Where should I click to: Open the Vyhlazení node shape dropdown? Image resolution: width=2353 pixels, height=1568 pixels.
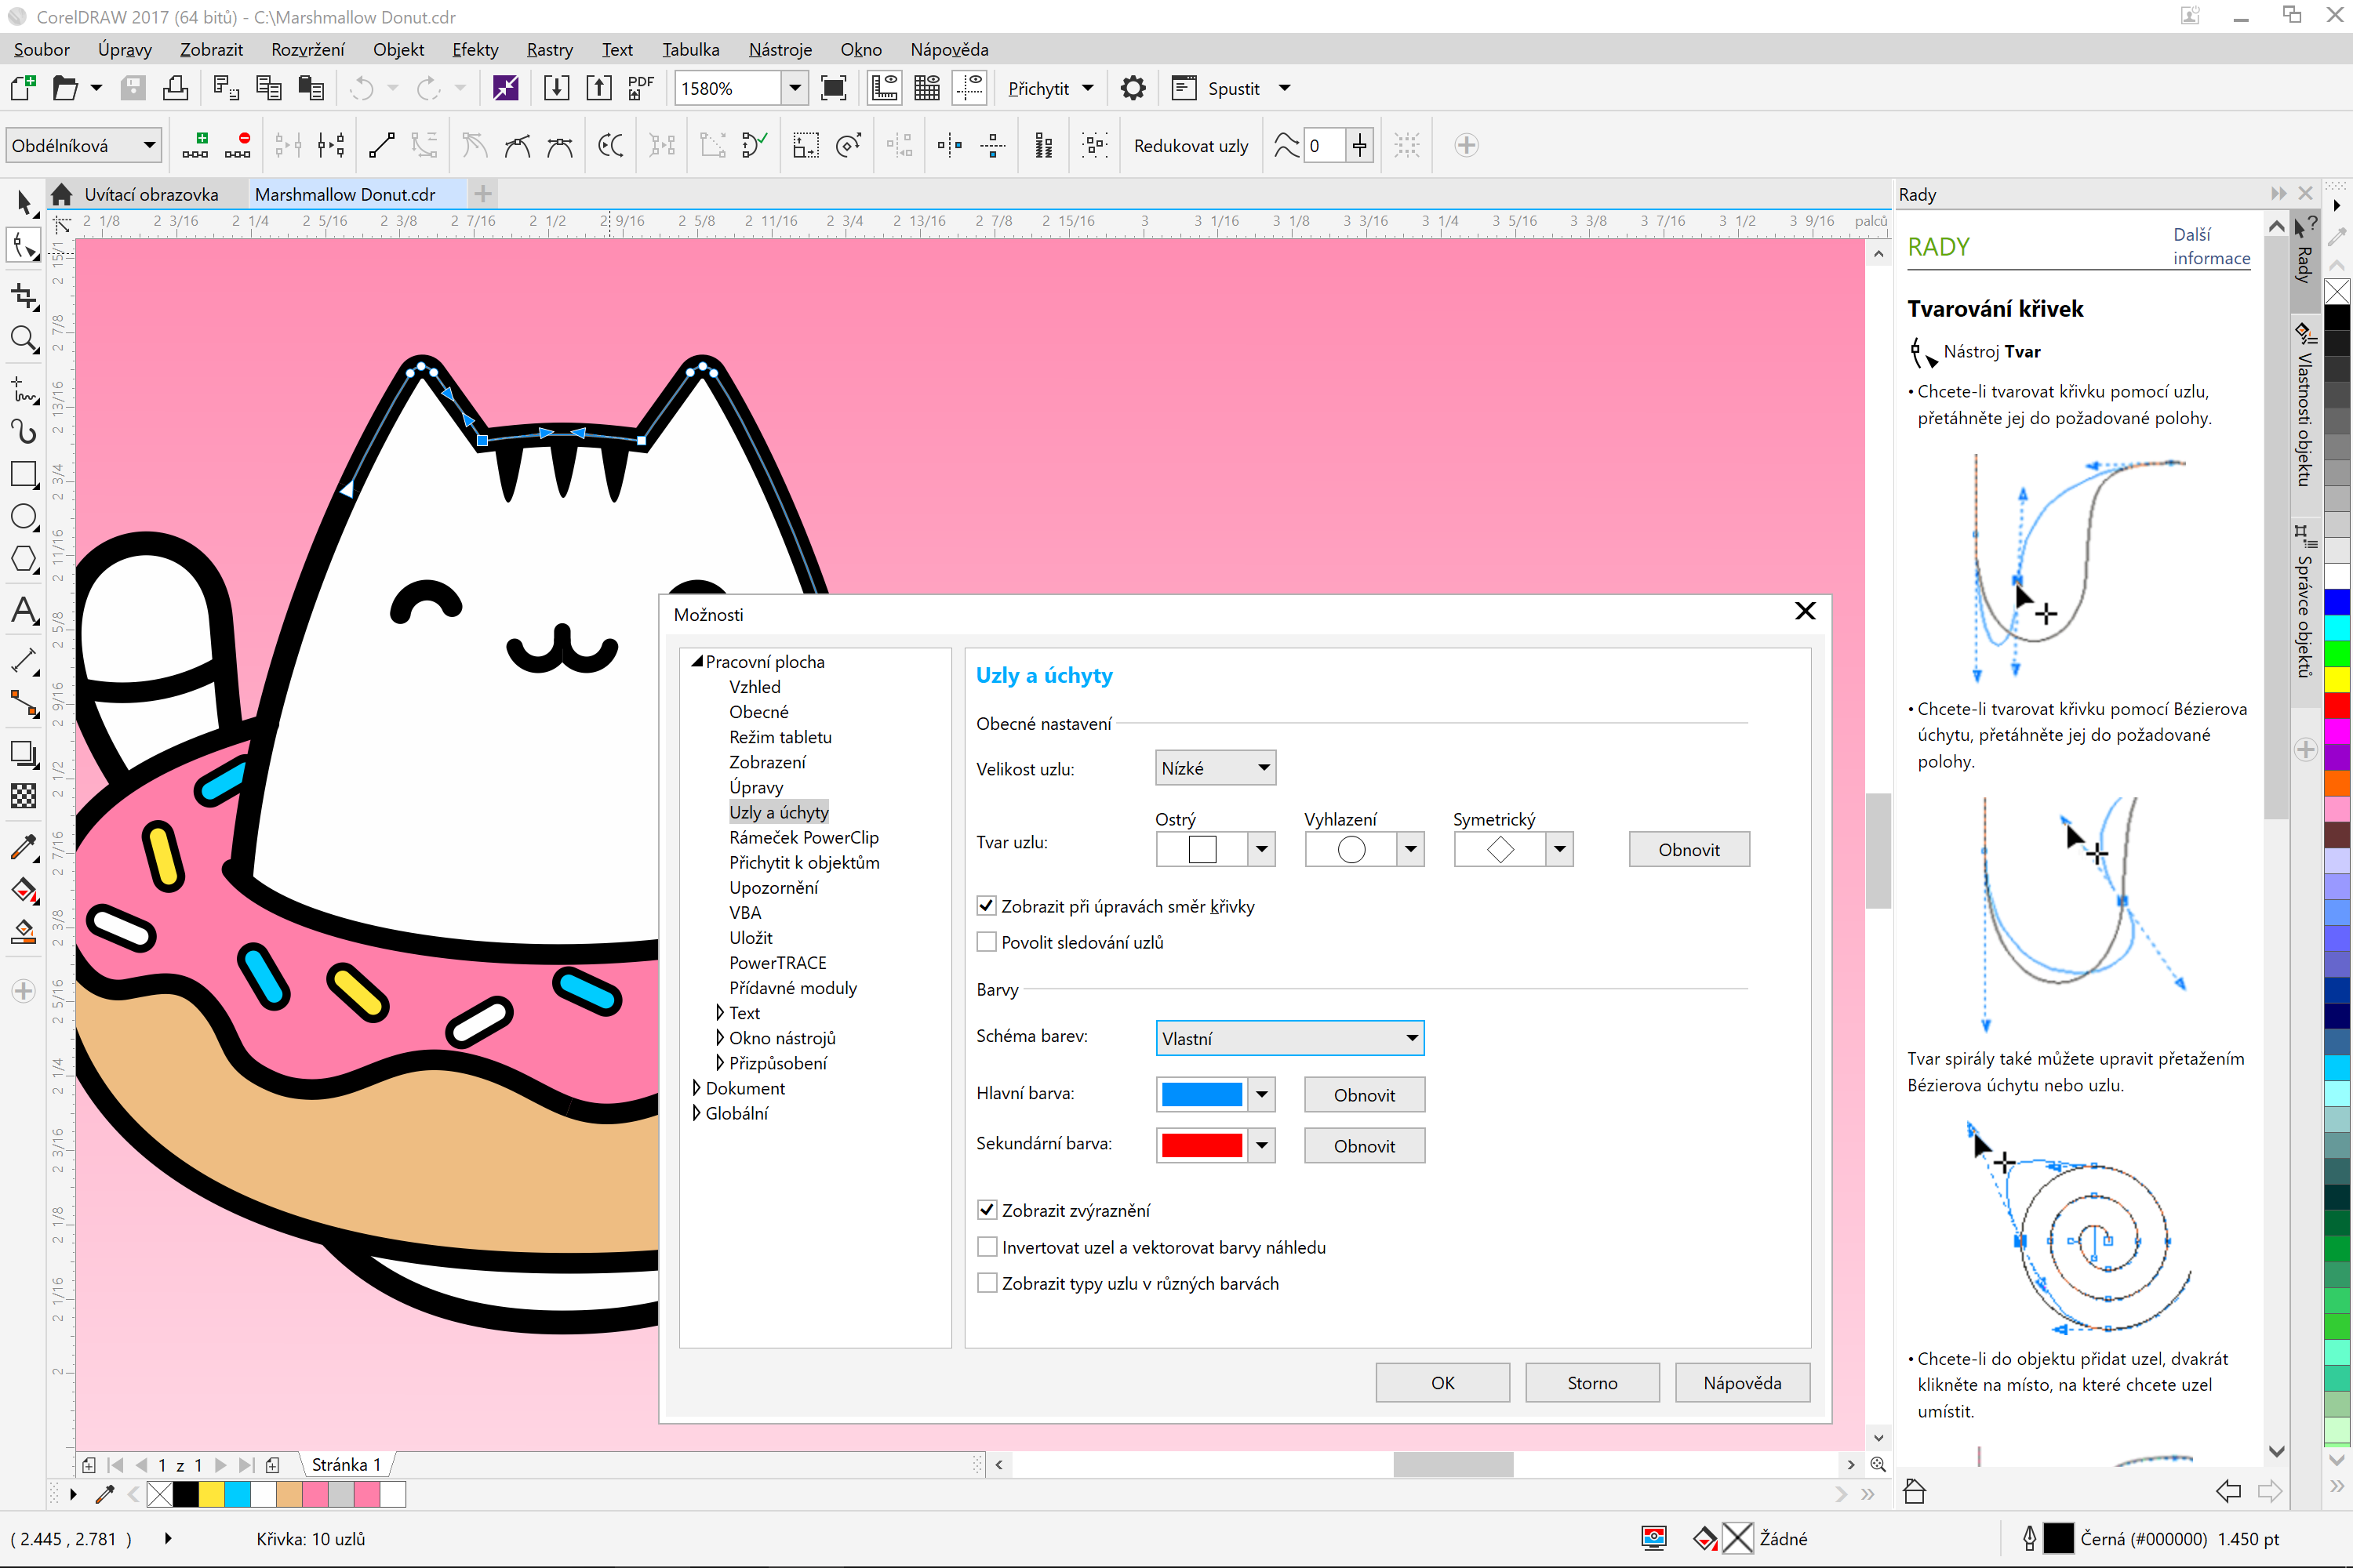(1412, 849)
